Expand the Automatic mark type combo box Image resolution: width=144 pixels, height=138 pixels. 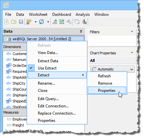pos(112,69)
